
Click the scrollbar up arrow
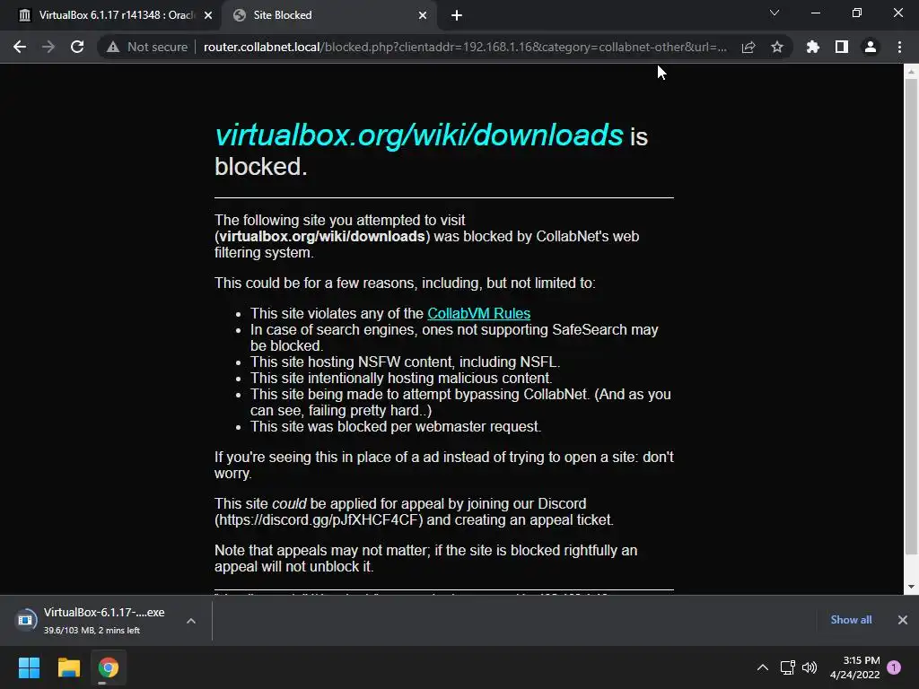tap(911, 72)
